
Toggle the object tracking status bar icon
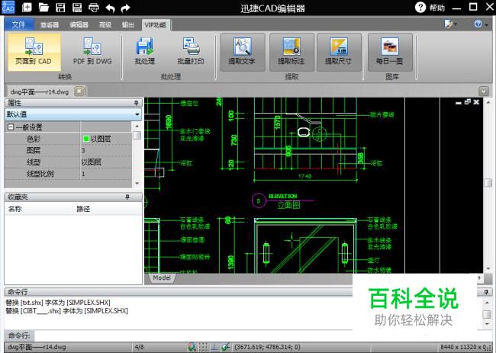tap(226, 347)
